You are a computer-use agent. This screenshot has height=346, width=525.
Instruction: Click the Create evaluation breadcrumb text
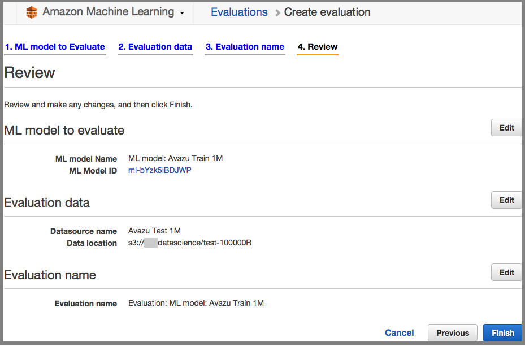click(x=327, y=12)
